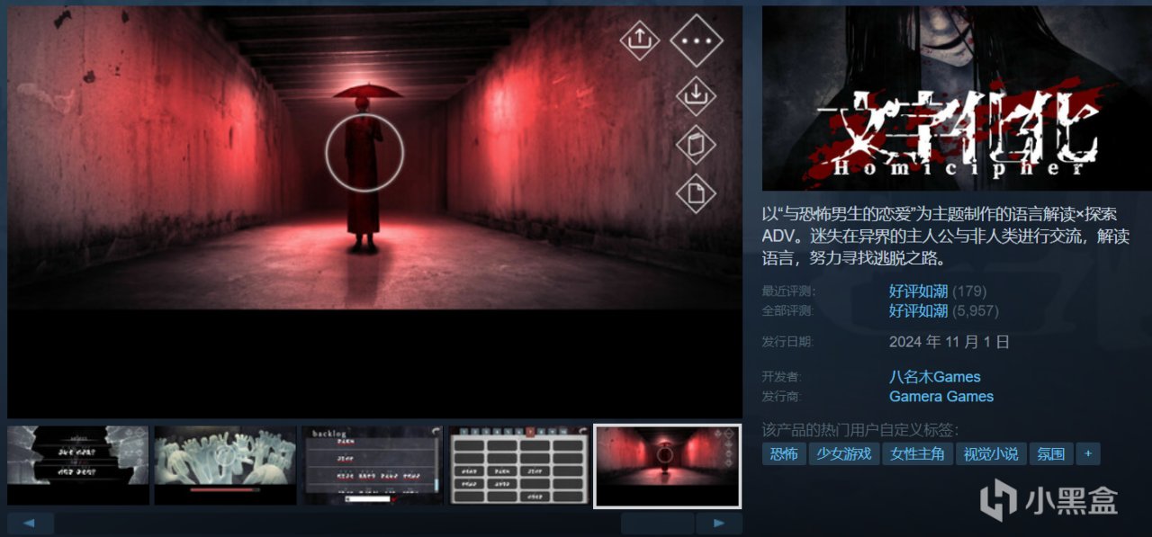
Task: Click the 氛围 tag
Action: [1050, 453]
